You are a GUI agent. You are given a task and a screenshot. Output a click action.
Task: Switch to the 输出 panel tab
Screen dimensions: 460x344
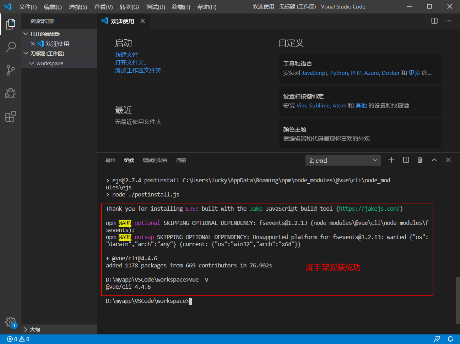point(110,160)
